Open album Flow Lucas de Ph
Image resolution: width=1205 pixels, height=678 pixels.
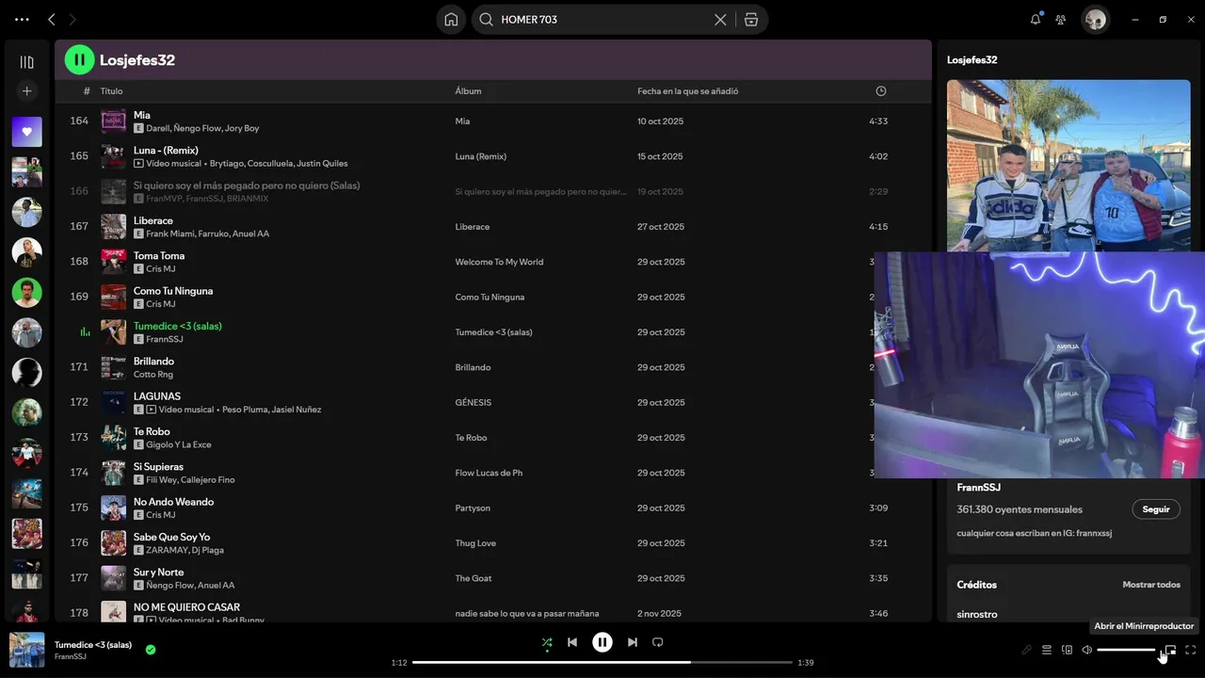click(x=489, y=473)
